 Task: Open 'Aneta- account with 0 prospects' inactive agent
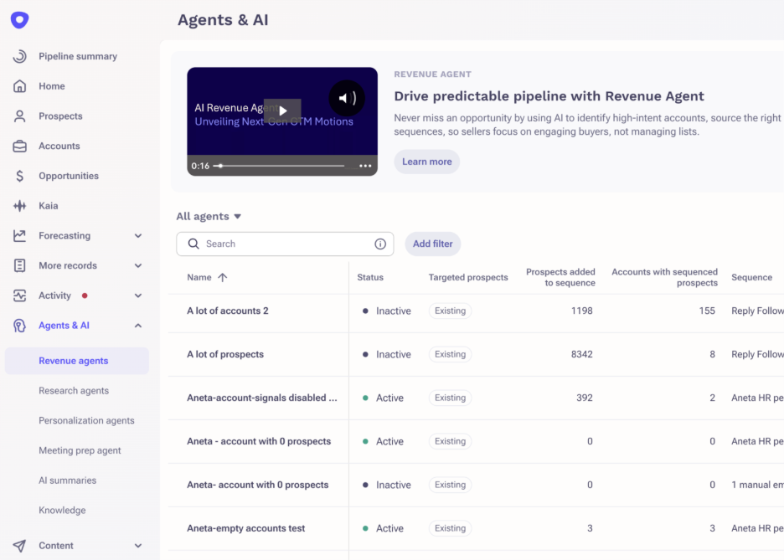coord(257,485)
